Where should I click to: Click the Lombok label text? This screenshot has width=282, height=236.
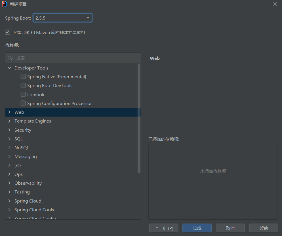36,94
